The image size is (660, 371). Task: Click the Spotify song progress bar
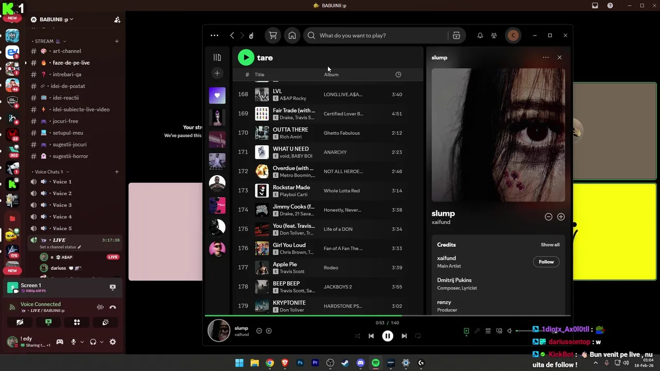[x=388, y=315]
